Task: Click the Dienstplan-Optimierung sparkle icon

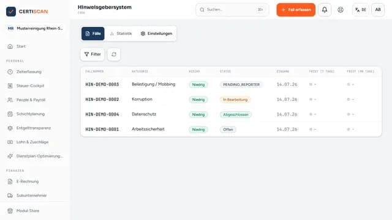Action: coord(10,156)
